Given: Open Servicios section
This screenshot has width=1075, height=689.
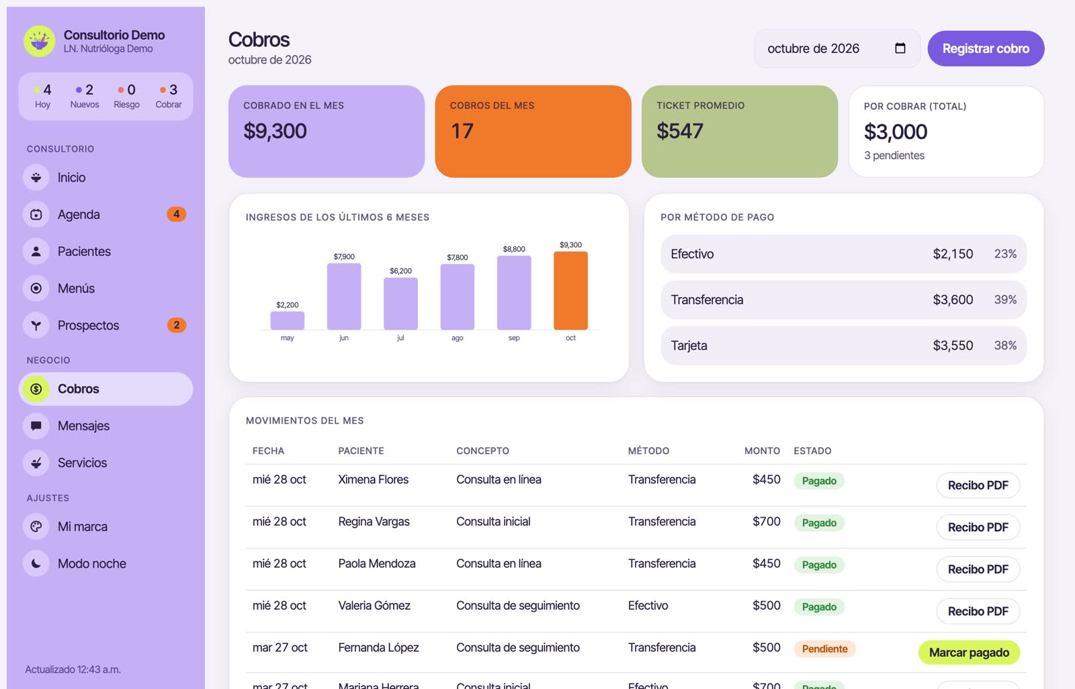Looking at the screenshot, I should (x=105, y=463).
